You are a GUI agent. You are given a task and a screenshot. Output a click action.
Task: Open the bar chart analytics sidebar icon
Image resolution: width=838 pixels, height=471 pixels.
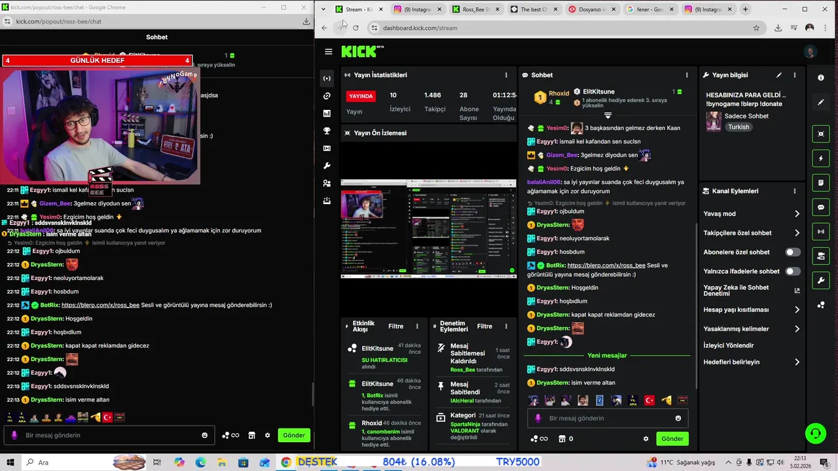(x=327, y=113)
